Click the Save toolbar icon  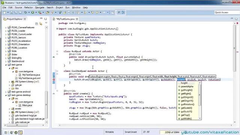click(12, 12)
